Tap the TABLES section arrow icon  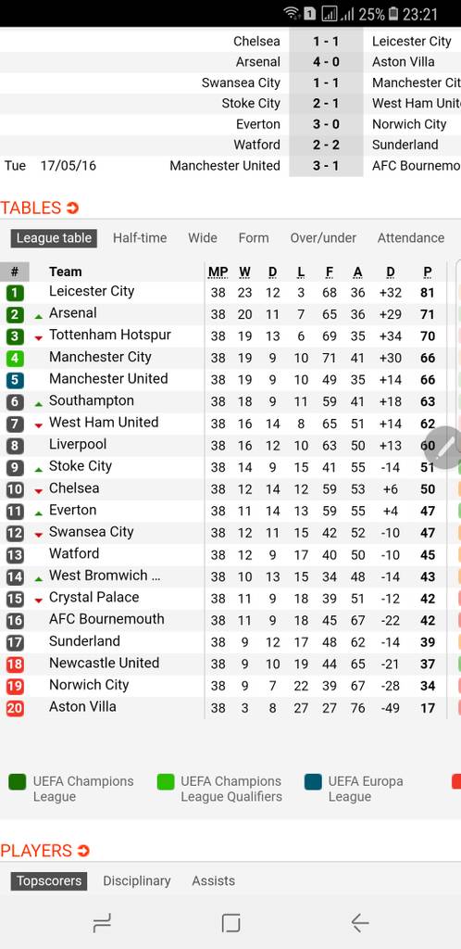coord(72,209)
